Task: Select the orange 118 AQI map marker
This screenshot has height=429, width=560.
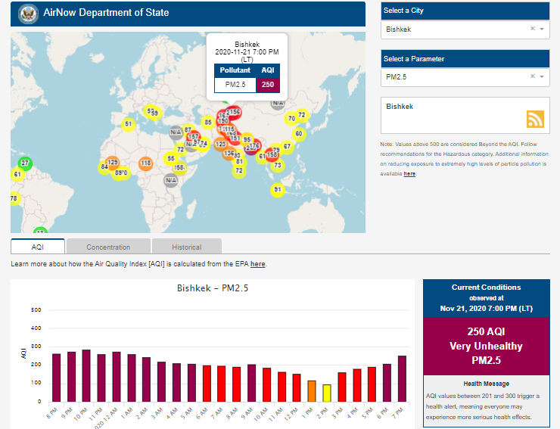Action: [145, 163]
